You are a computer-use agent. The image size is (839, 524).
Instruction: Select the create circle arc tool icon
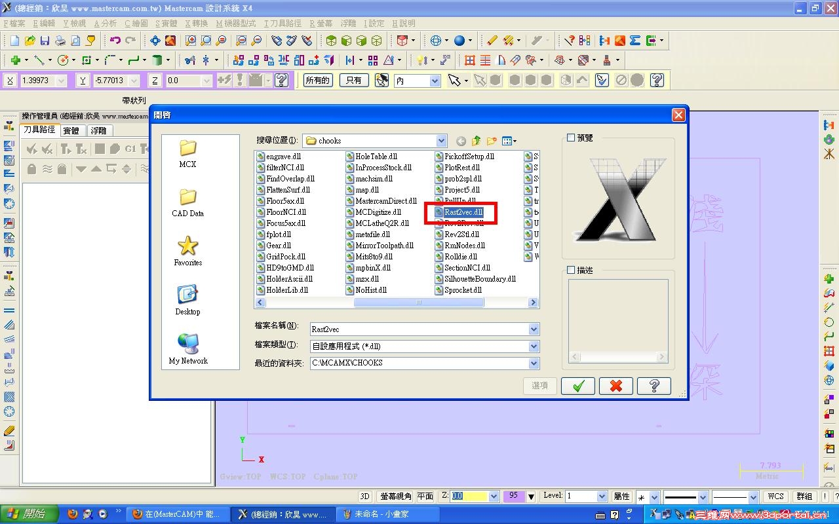pos(63,60)
